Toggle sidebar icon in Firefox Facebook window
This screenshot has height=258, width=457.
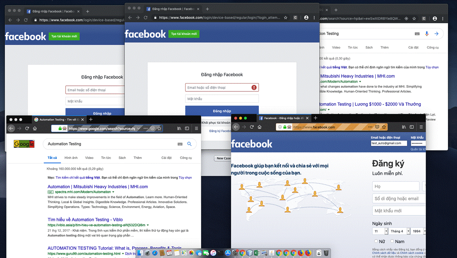point(411,127)
